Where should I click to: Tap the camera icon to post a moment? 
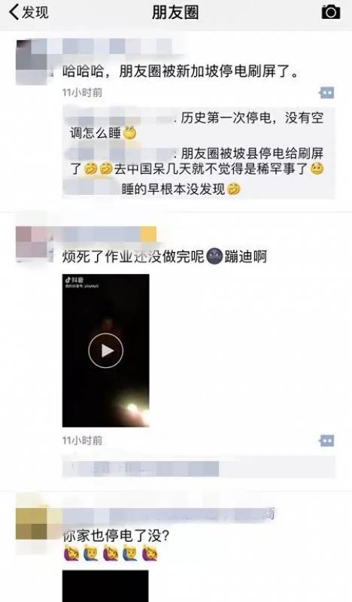tap(330, 12)
